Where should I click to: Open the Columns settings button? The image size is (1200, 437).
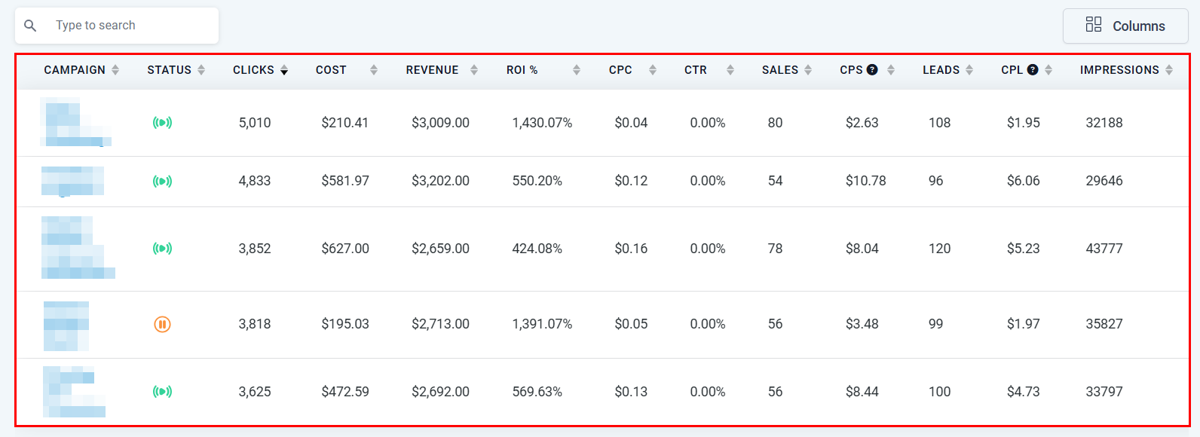coord(1125,26)
